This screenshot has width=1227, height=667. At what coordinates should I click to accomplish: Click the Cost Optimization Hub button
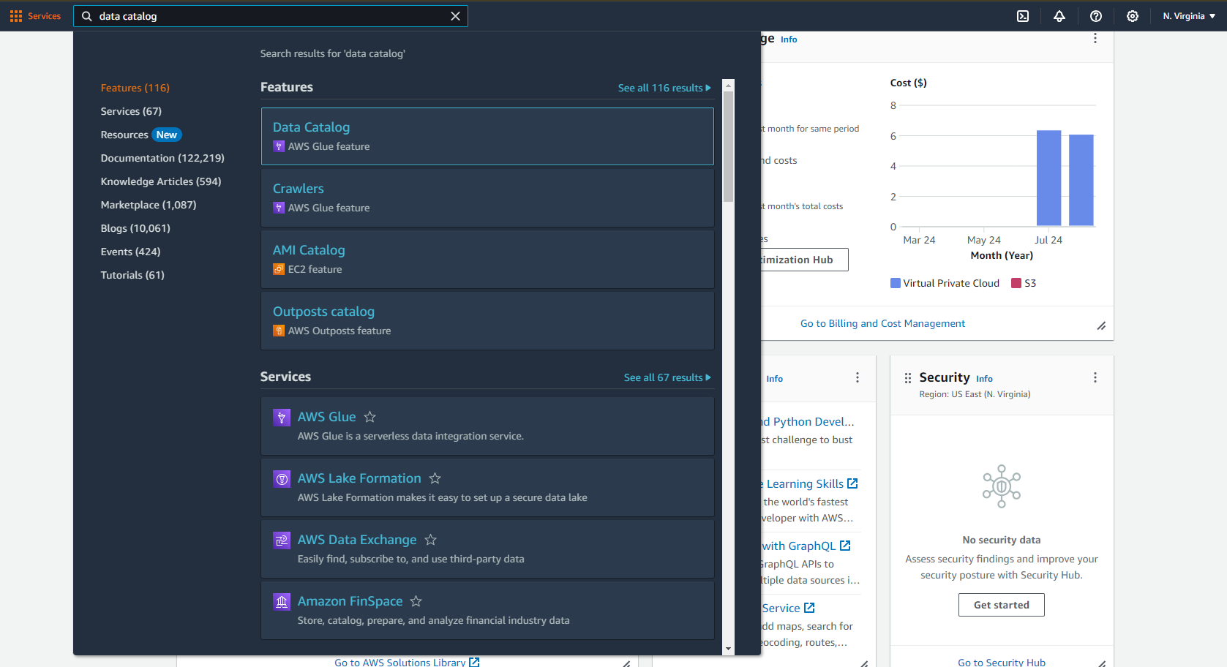(803, 260)
